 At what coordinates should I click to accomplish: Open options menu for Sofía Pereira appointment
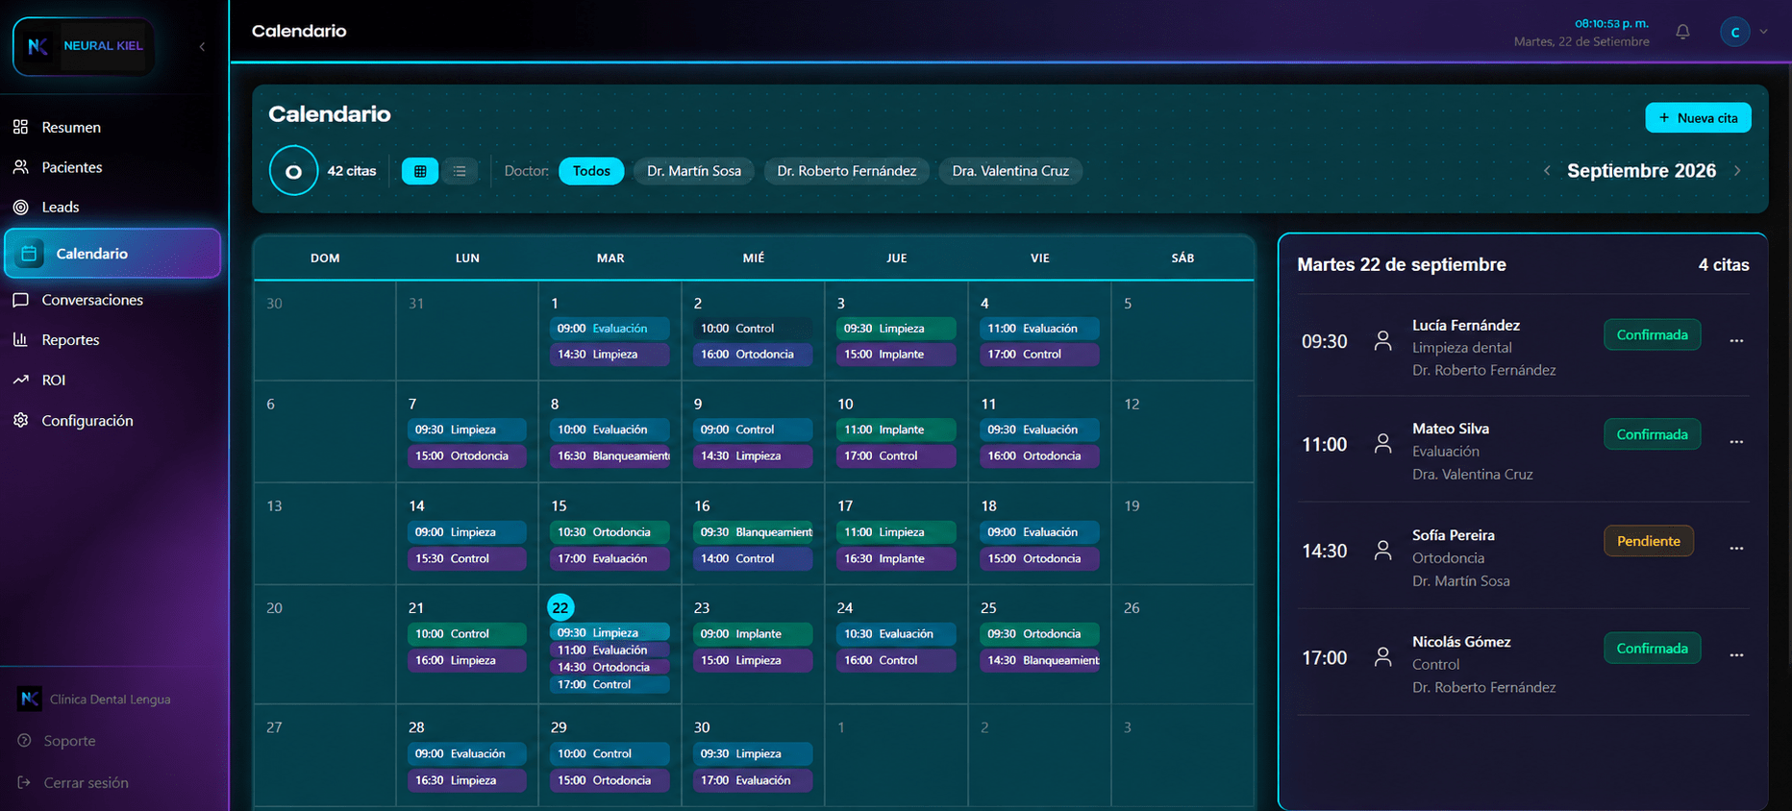coord(1736,549)
